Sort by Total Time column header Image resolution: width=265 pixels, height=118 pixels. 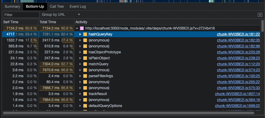coord(56,22)
